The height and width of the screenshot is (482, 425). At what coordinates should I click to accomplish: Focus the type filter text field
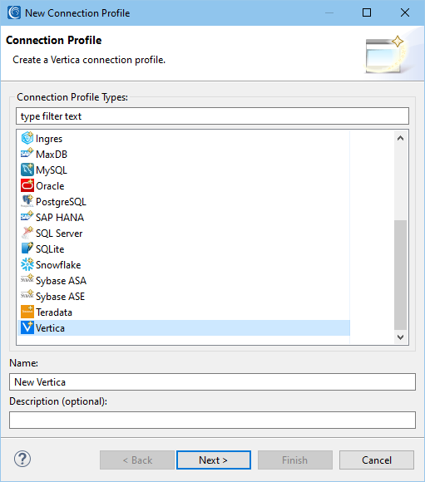[x=212, y=116]
